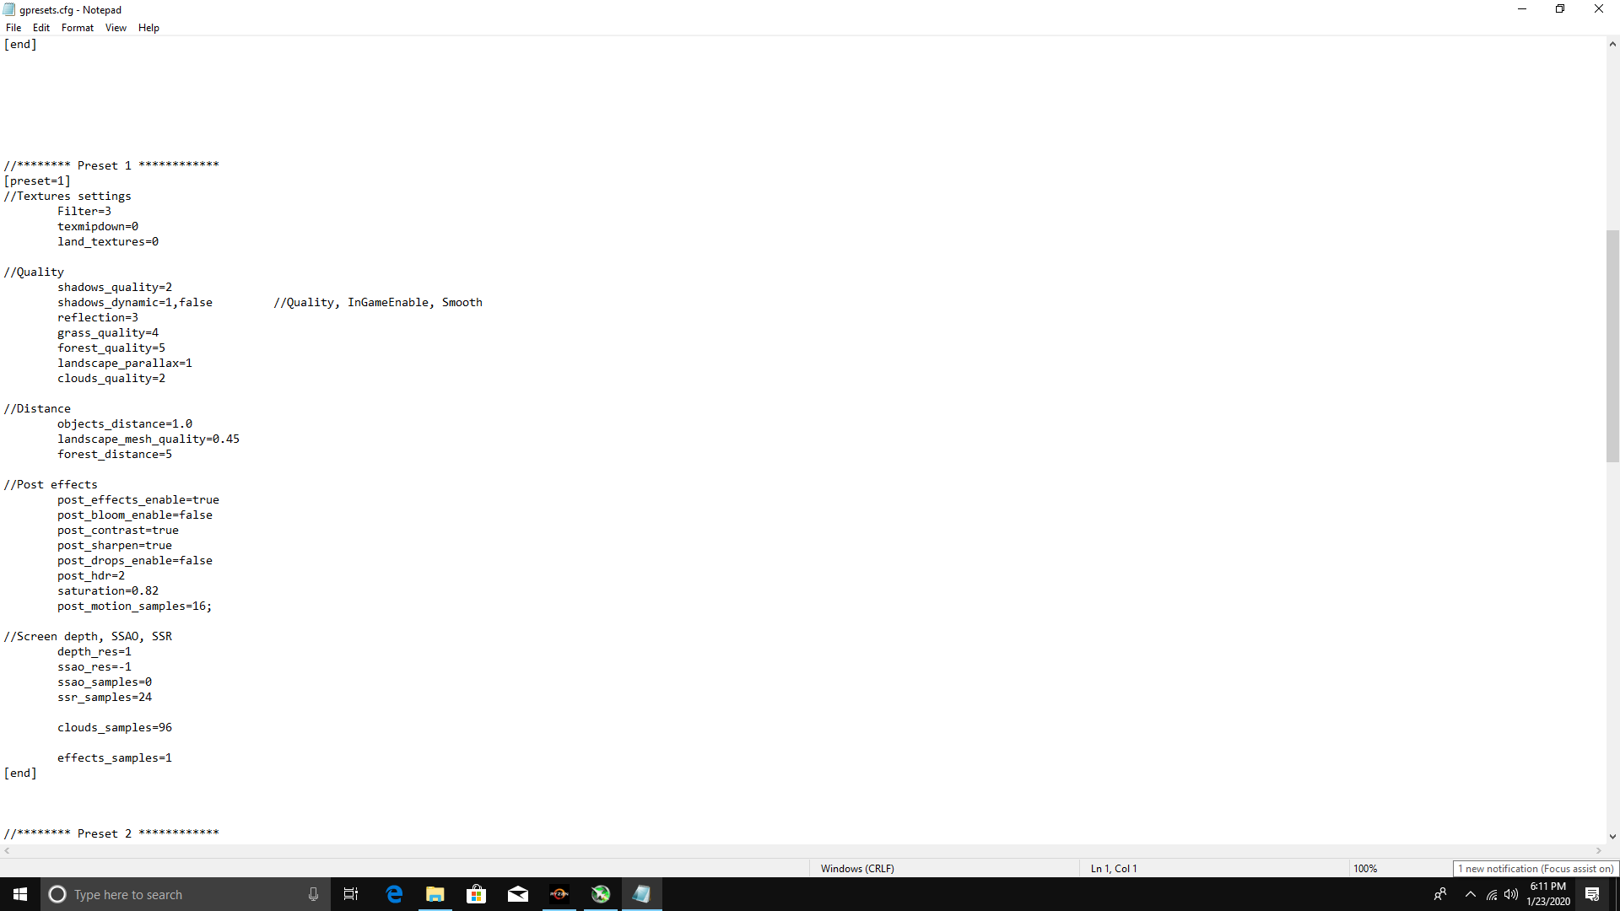Open the File menu
This screenshot has width=1620, height=911.
click(x=13, y=28)
